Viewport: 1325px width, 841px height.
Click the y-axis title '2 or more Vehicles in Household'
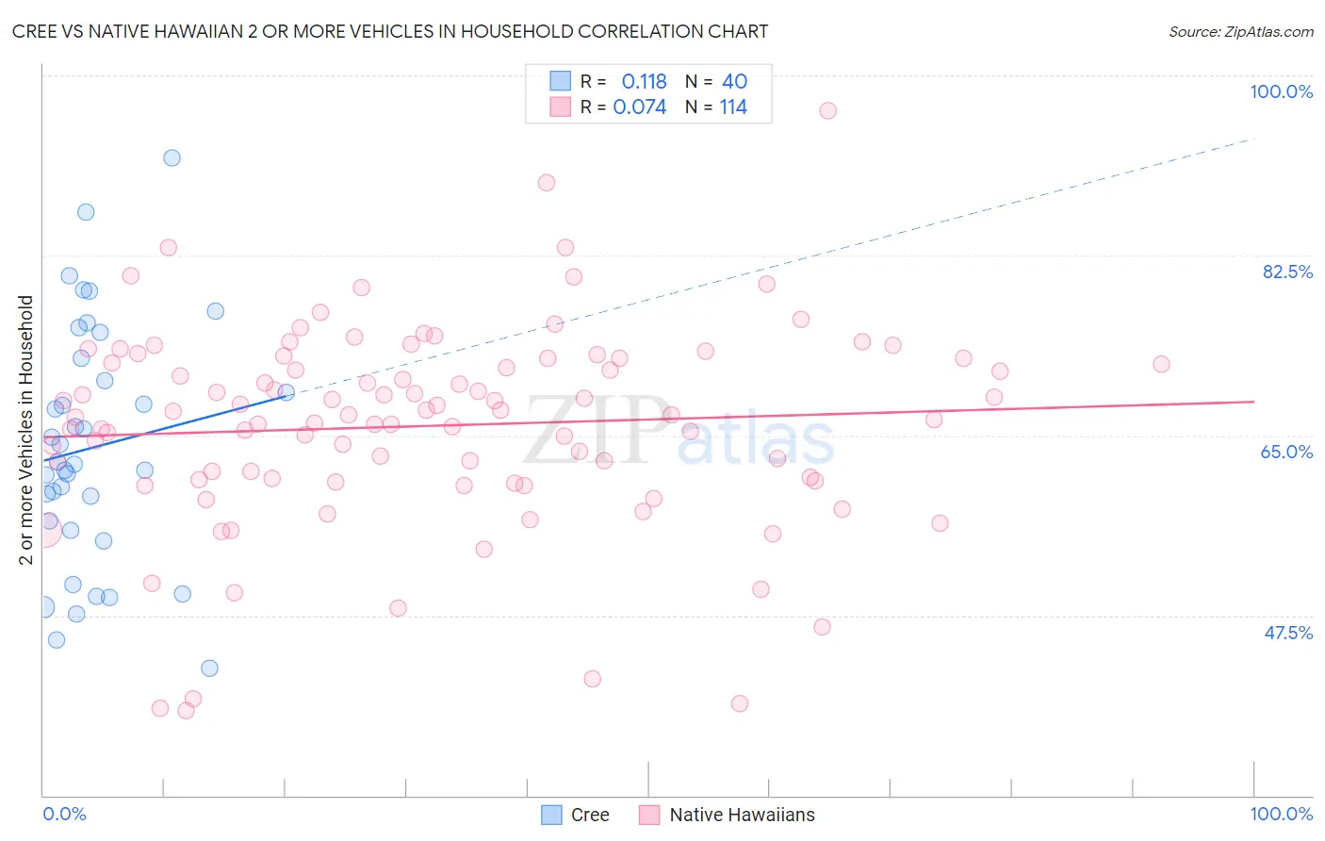coord(26,430)
